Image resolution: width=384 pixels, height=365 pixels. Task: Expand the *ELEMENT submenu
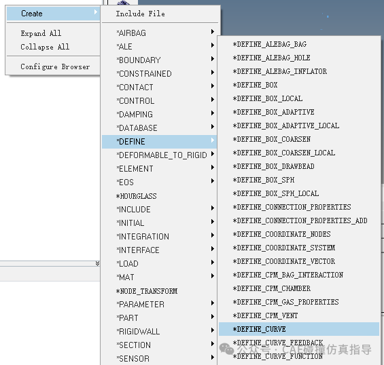160,169
